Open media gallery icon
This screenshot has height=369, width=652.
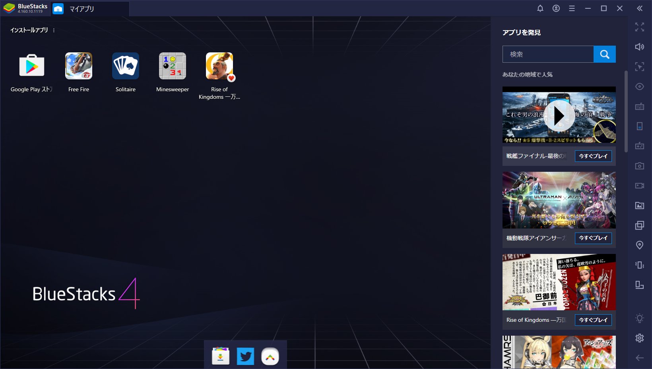[x=640, y=206]
